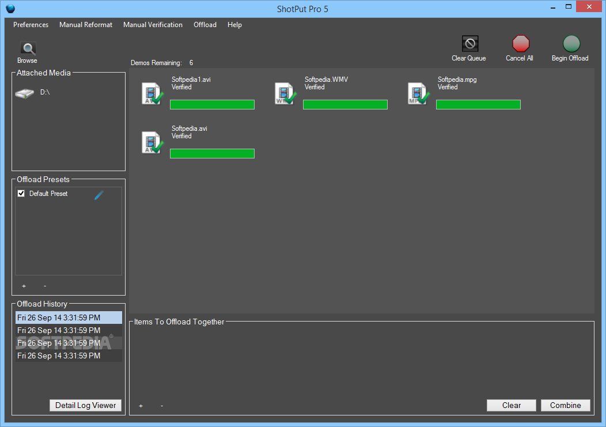The width and height of the screenshot is (606, 427).
Task: Click the Clear button
Action: pyautogui.click(x=512, y=405)
